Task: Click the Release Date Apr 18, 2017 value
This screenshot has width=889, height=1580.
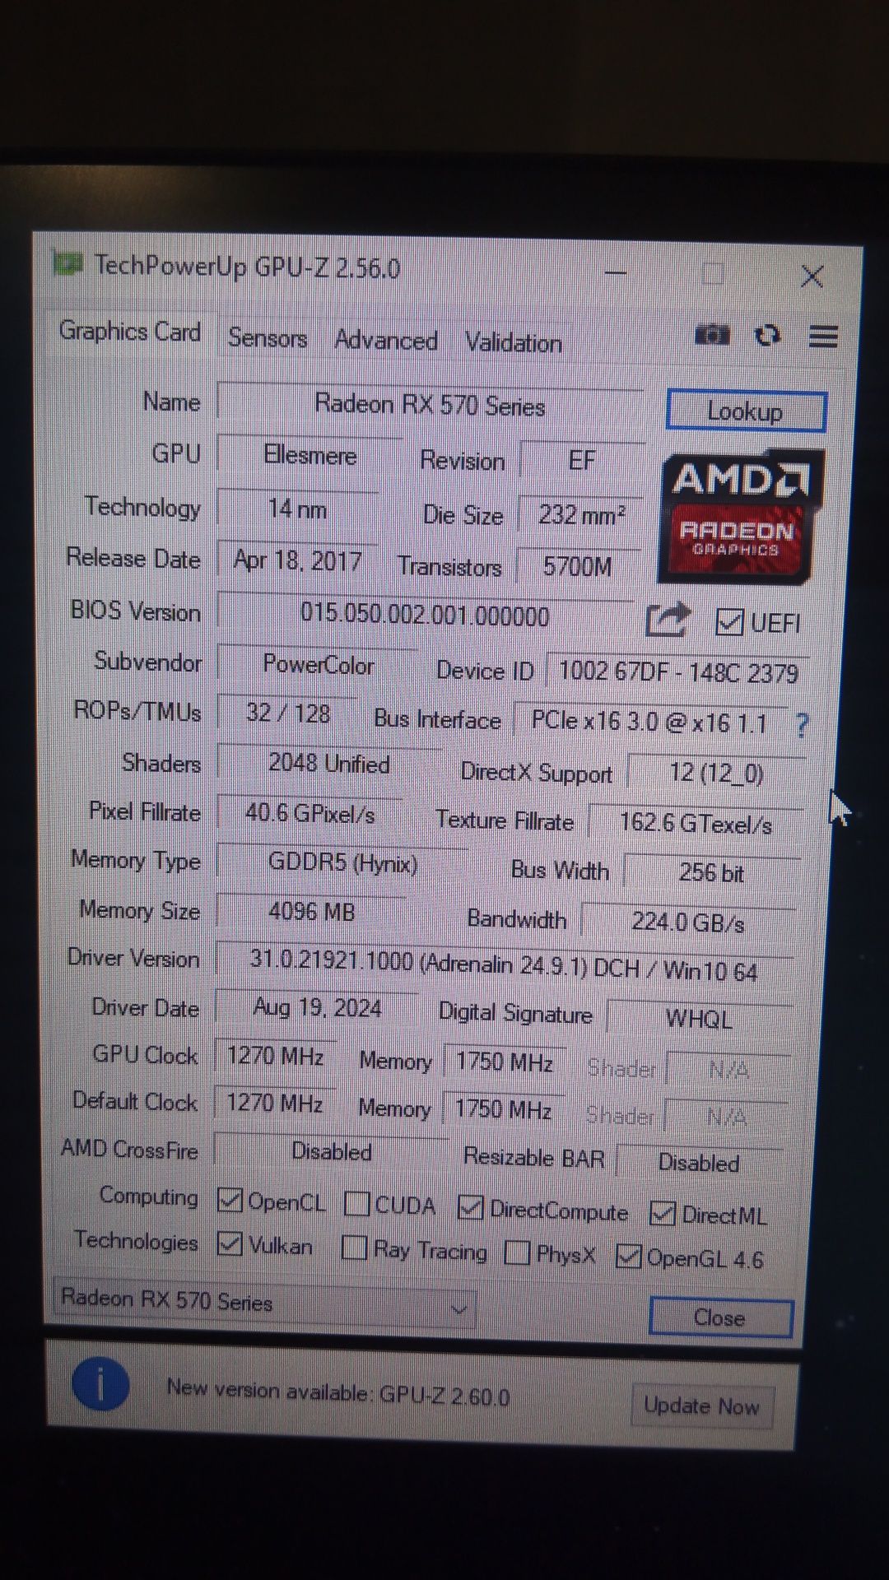Action: click(x=298, y=560)
